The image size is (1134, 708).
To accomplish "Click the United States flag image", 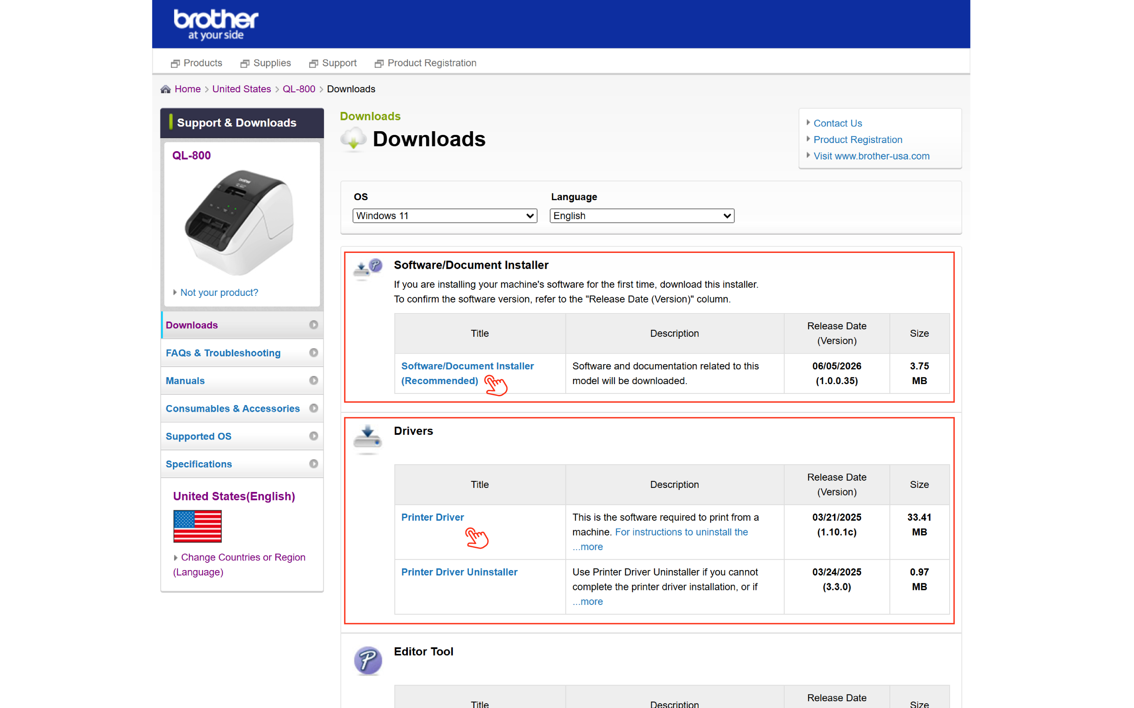I will coord(197,526).
